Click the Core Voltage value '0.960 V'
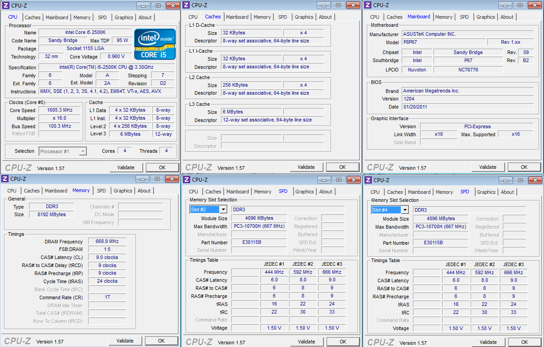 click(x=116, y=57)
